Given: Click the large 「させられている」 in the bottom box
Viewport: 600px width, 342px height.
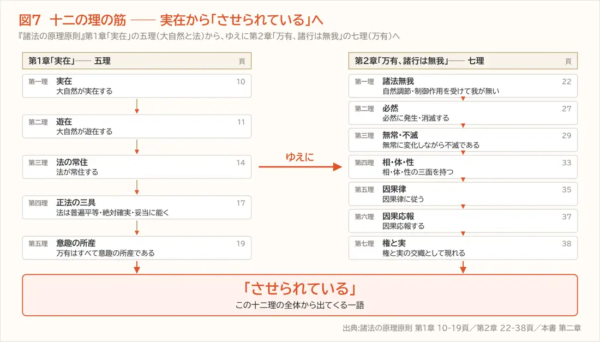Looking at the screenshot, I should 300,289.
